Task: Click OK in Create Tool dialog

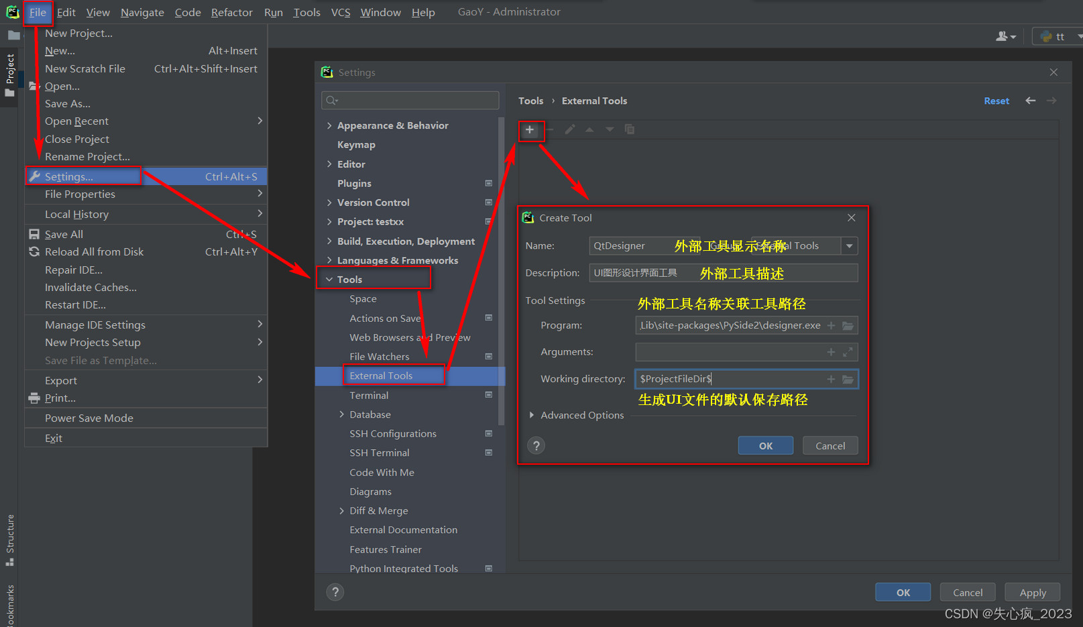Action: coord(766,446)
